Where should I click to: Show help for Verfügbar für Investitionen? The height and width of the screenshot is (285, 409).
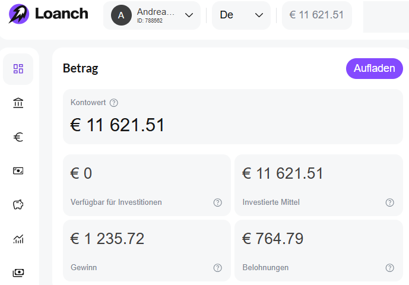[217, 202]
